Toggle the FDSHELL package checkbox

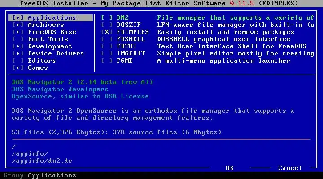pos(107,39)
